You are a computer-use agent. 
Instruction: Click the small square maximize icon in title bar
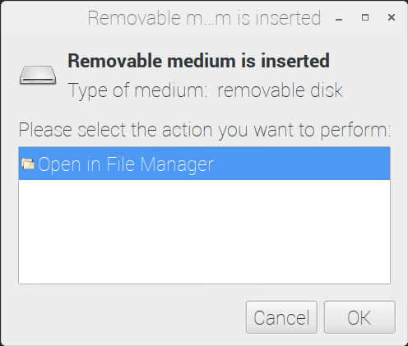click(x=365, y=18)
